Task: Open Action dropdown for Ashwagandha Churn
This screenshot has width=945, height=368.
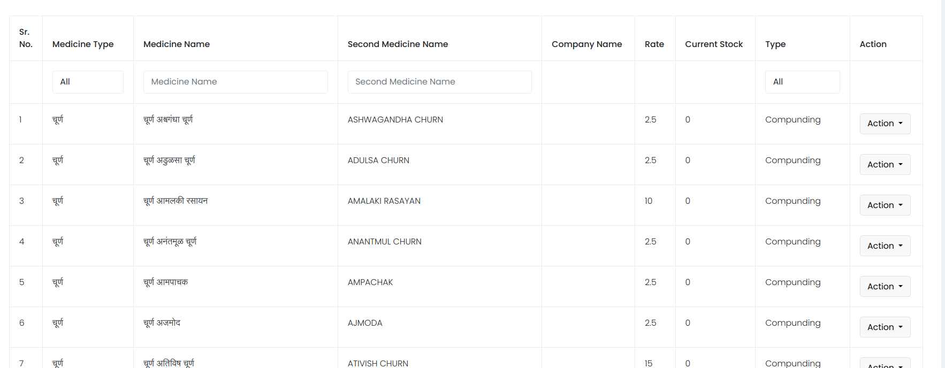Action: pos(885,124)
